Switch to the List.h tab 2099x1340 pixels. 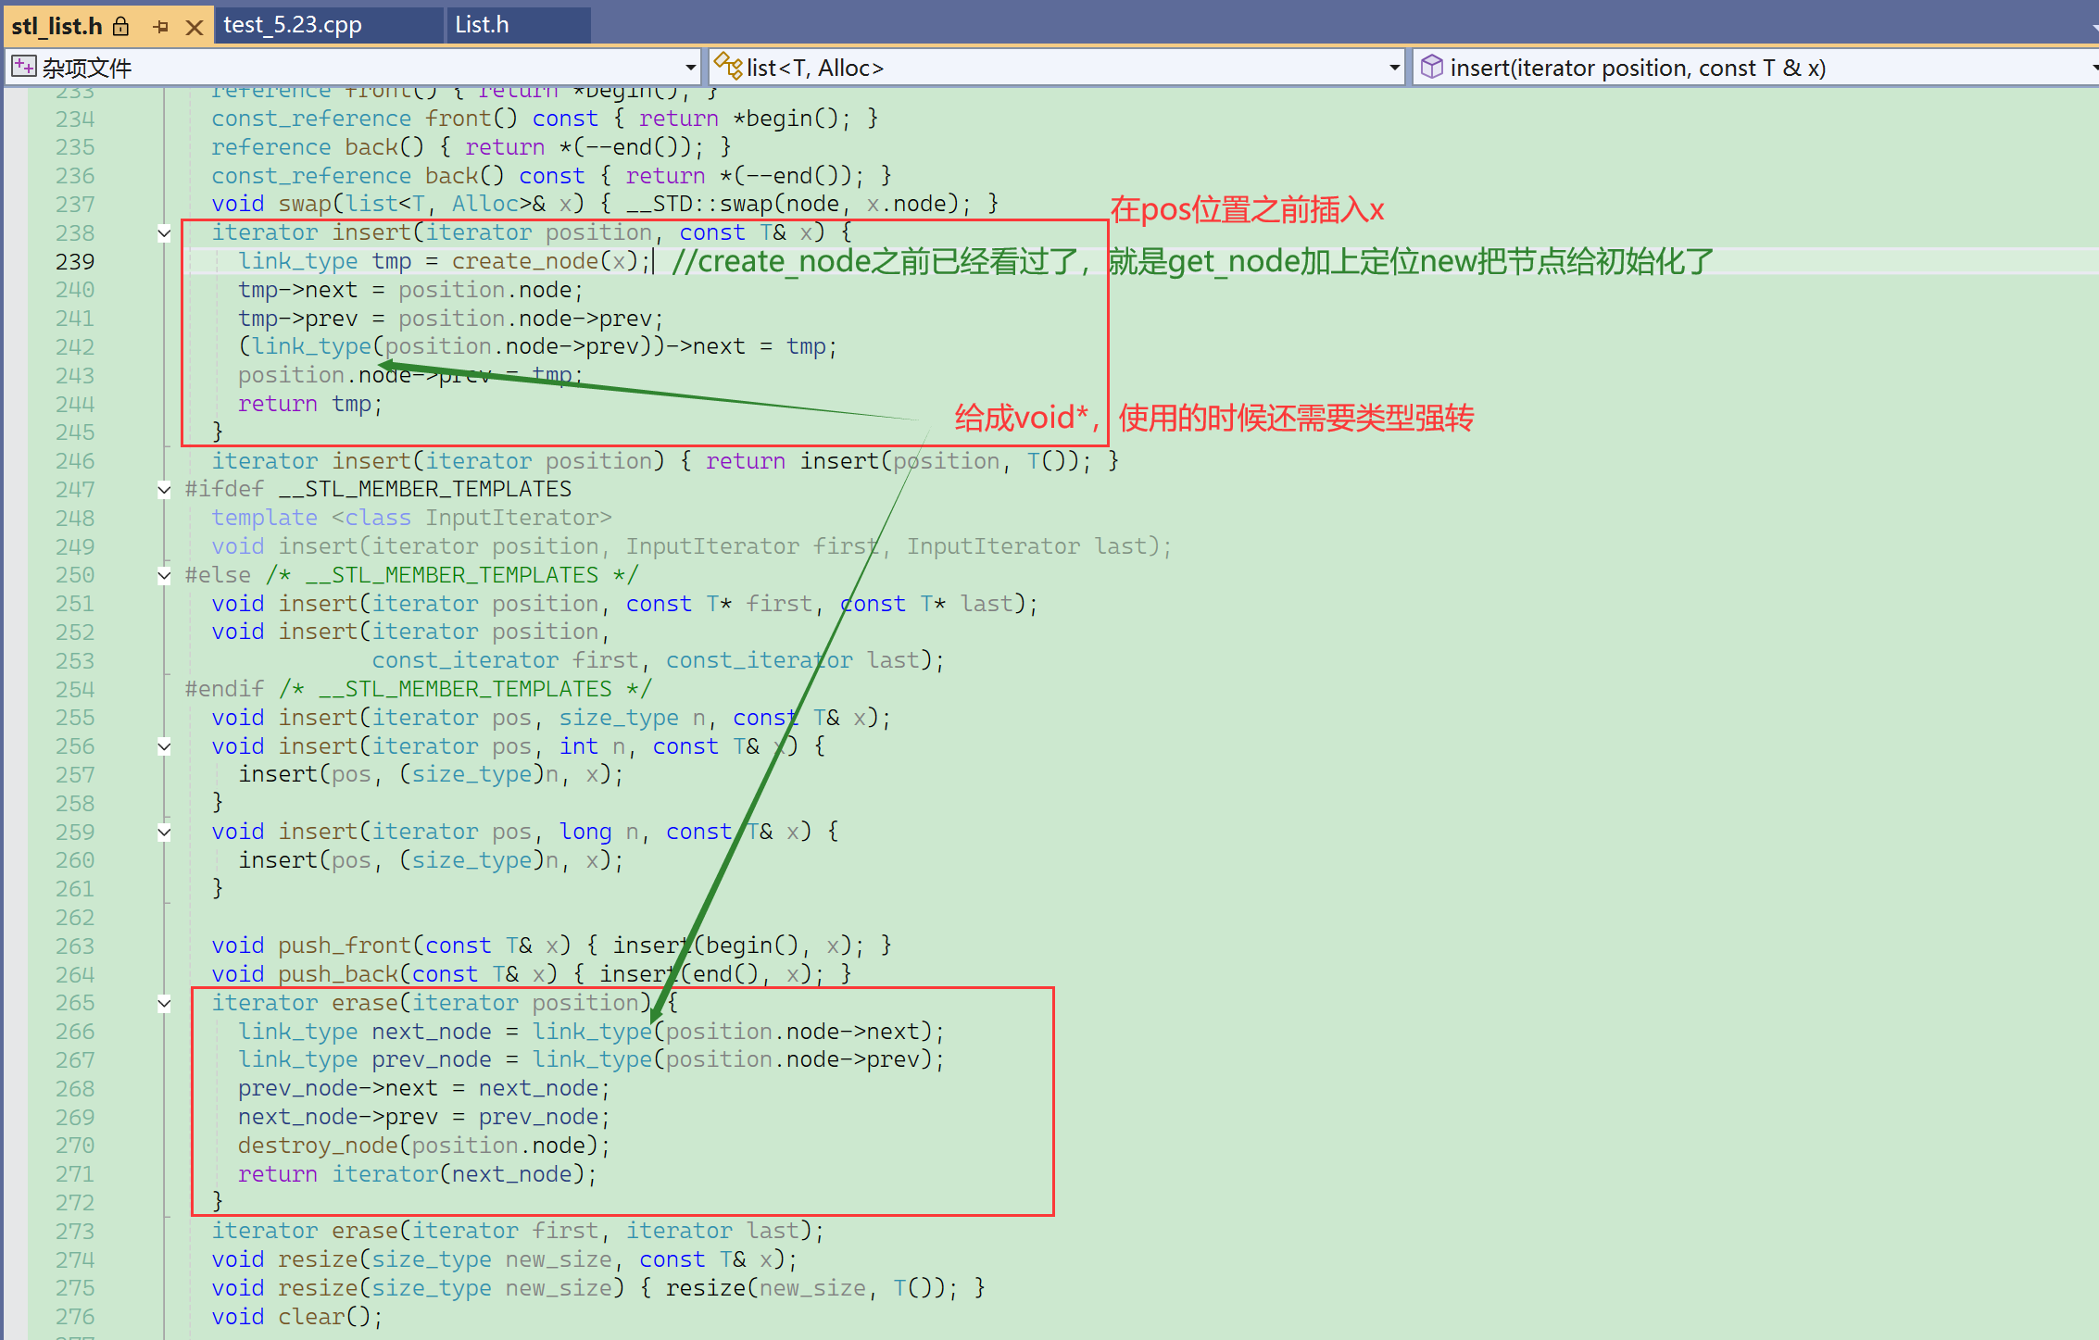(482, 25)
